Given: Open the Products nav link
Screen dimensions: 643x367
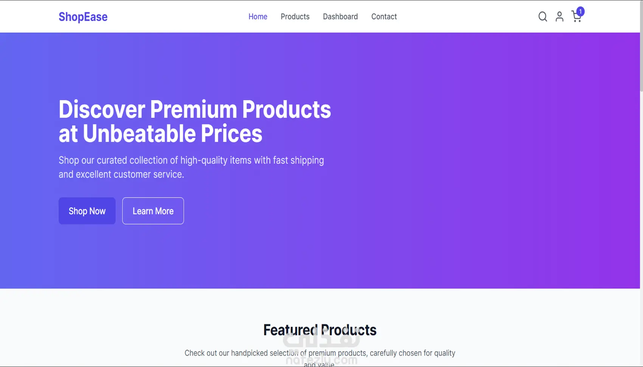Looking at the screenshot, I should 295,17.
